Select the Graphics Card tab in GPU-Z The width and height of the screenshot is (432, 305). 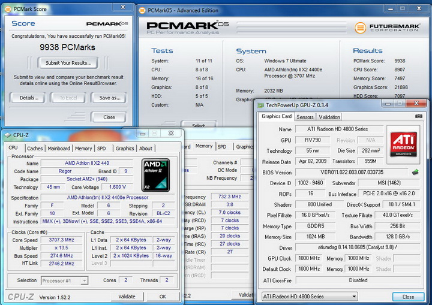click(x=277, y=116)
